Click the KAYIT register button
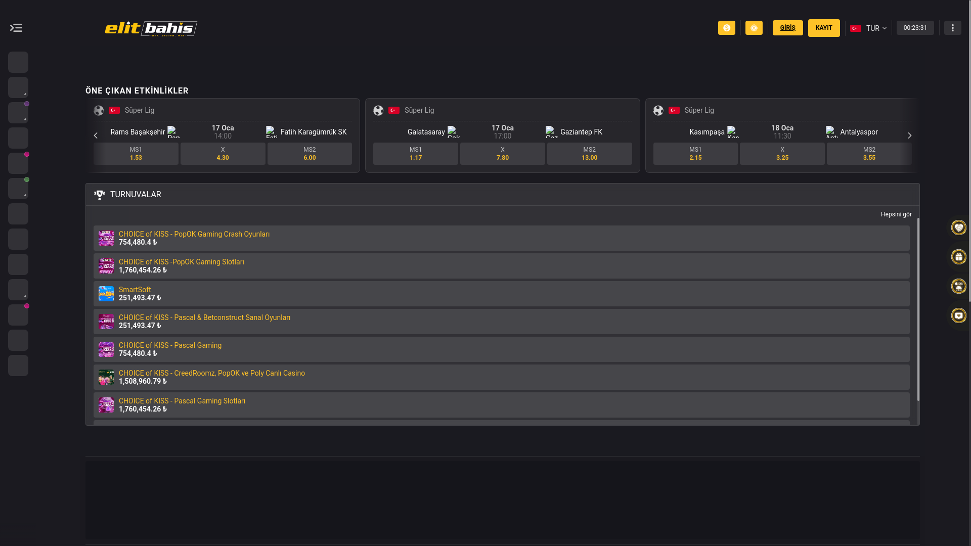This screenshot has height=546, width=971. point(824,28)
